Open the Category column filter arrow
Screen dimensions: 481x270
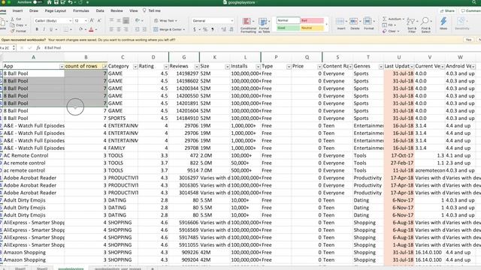click(x=135, y=67)
